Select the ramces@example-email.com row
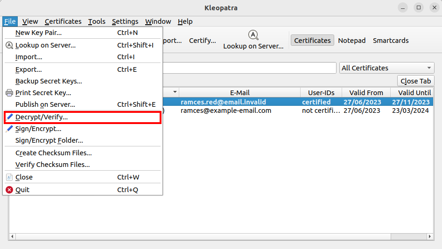Image resolution: width=442 pixels, height=249 pixels. (x=298, y=111)
